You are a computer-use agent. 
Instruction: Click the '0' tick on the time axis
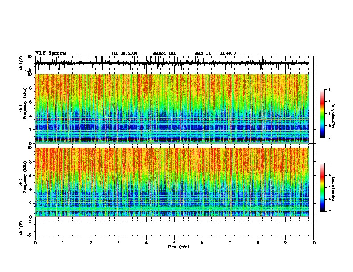pos(35,243)
